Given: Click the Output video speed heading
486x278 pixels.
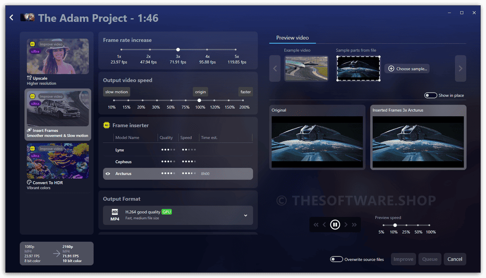Looking at the screenshot, I should coord(128,80).
